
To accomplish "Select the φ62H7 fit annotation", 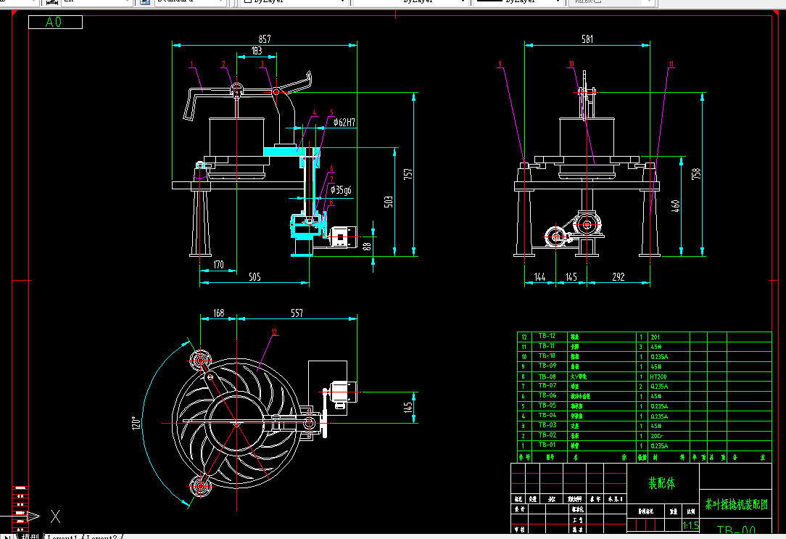I will tap(344, 123).
